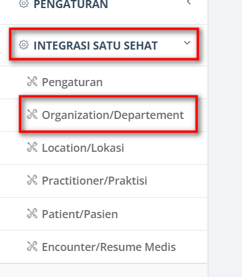Collapse the INTEGRASI SATU SEHAT chevron

point(187,43)
